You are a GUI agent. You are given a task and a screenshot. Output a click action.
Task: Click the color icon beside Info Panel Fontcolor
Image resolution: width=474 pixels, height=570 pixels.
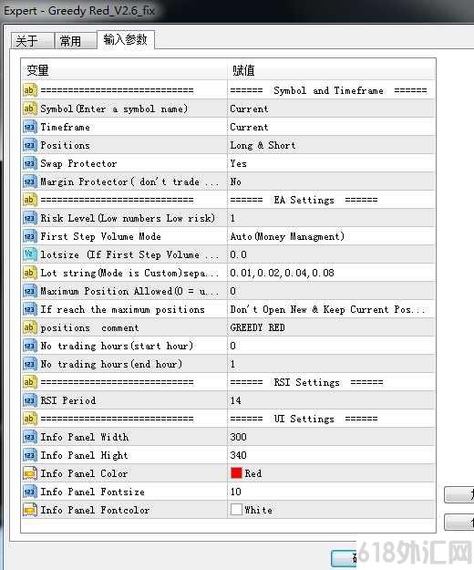pyautogui.click(x=30, y=510)
